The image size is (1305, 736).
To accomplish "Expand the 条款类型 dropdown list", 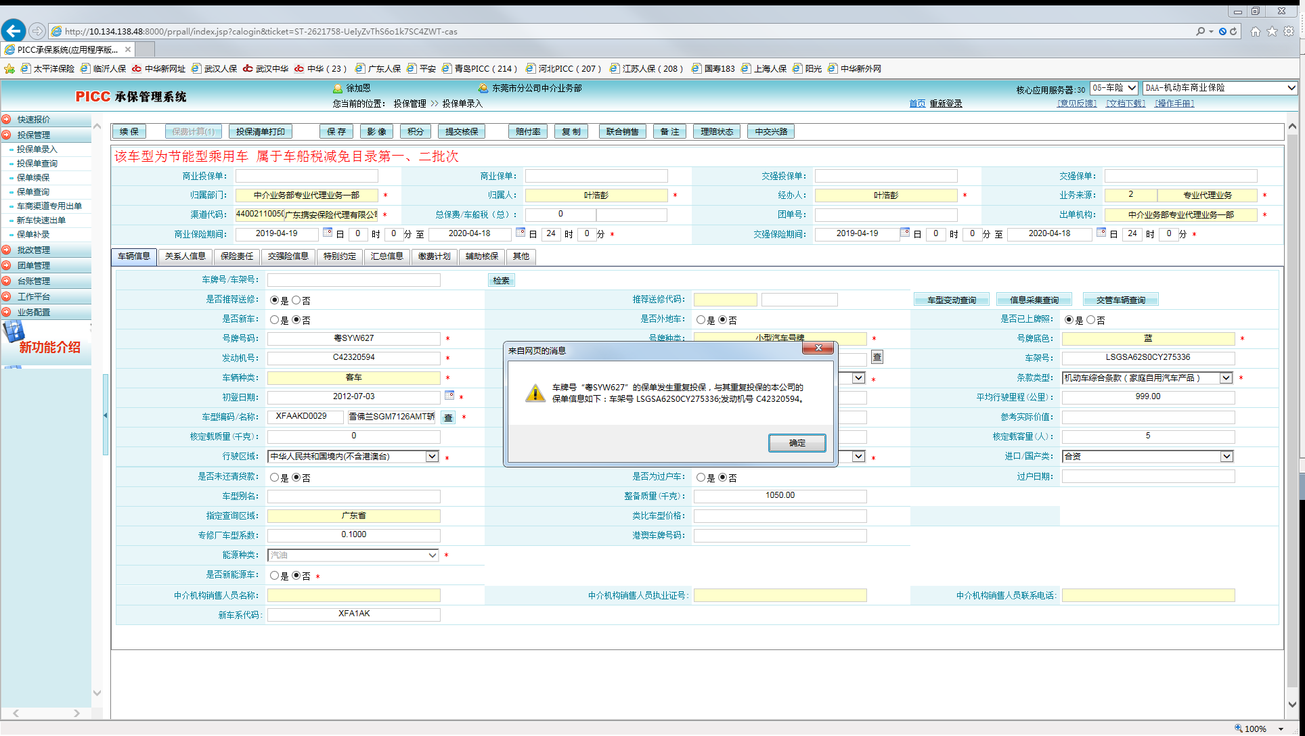I will click(x=1226, y=378).
